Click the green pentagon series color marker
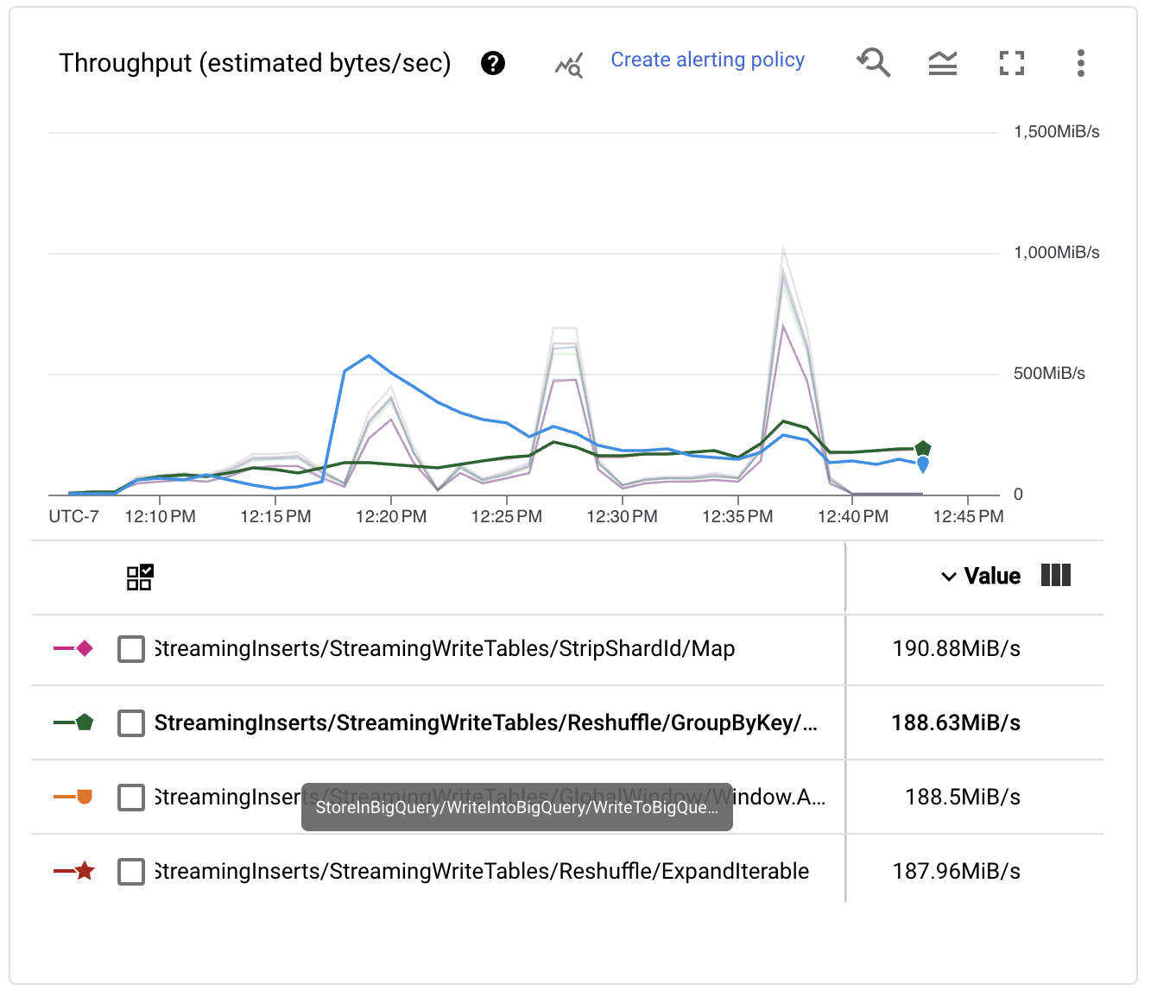 [x=84, y=722]
